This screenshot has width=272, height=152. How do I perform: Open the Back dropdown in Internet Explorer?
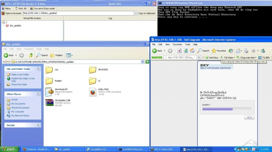pos(165,50)
